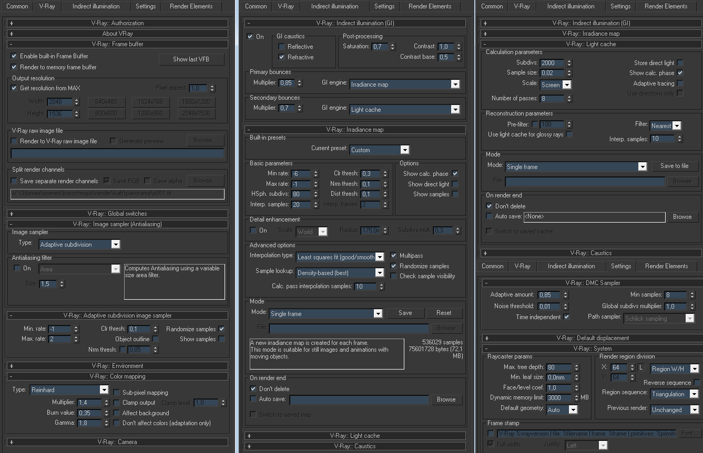Open the Irradiance map Mode dropdown
The image size is (703, 453).
pyautogui.click(x=325, y=313)
